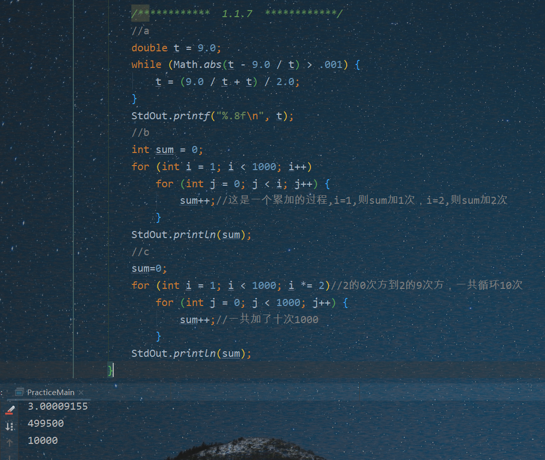Click the second sum++ line with 1000 comment
The width and height of the screenshot is (545, 460).
tap(249, 320)
